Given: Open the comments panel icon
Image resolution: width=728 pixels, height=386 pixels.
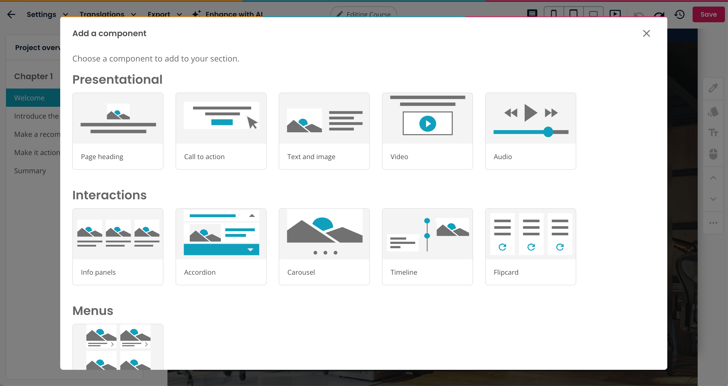Looking at the screenshot, I should 532,13.
